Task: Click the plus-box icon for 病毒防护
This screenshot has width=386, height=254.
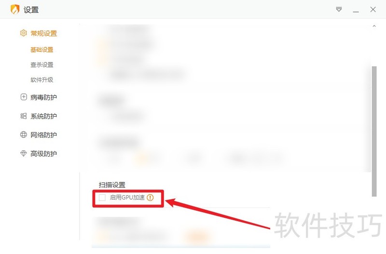Action: [23, 97]
